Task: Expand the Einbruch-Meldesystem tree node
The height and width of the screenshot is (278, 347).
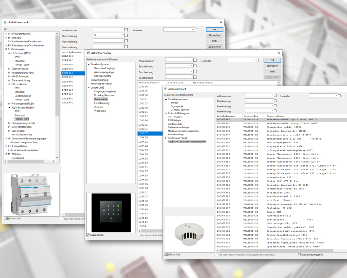Action: [x=166, y=113]
